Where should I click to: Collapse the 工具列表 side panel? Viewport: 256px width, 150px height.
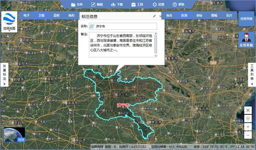[252, 75]
